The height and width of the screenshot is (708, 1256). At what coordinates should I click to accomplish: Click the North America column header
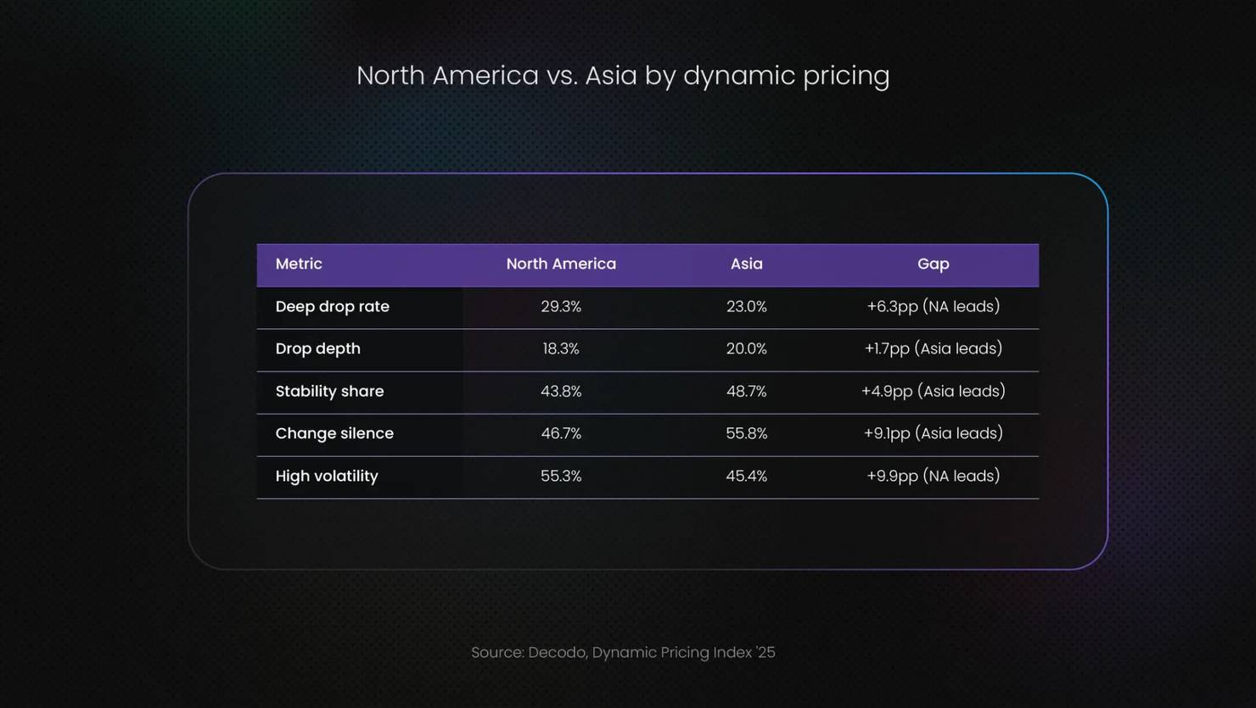coord(561,264)
